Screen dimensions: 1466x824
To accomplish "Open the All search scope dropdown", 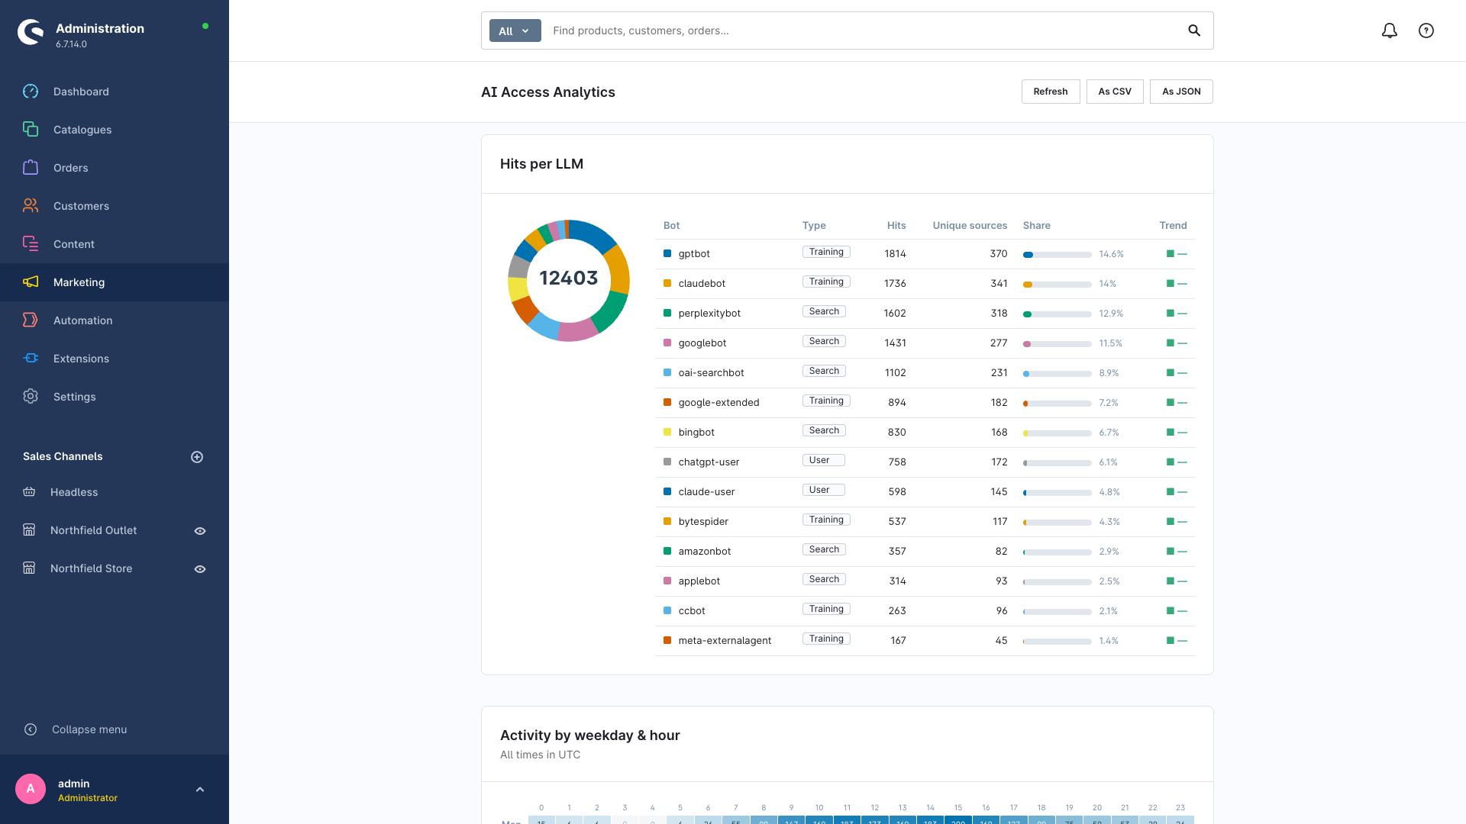I will pyautogui.click(x=515, y=31).
